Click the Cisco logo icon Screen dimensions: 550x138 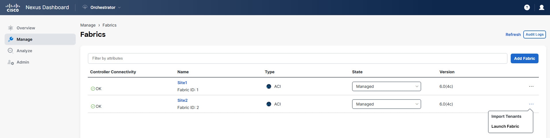click(x=13, y=7)
